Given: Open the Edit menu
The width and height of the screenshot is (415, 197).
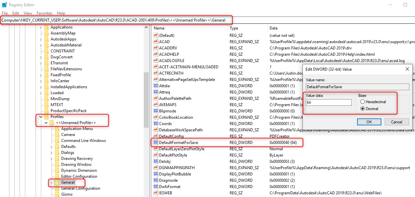Looking at the screenshot, I should (x=16, y=13).
